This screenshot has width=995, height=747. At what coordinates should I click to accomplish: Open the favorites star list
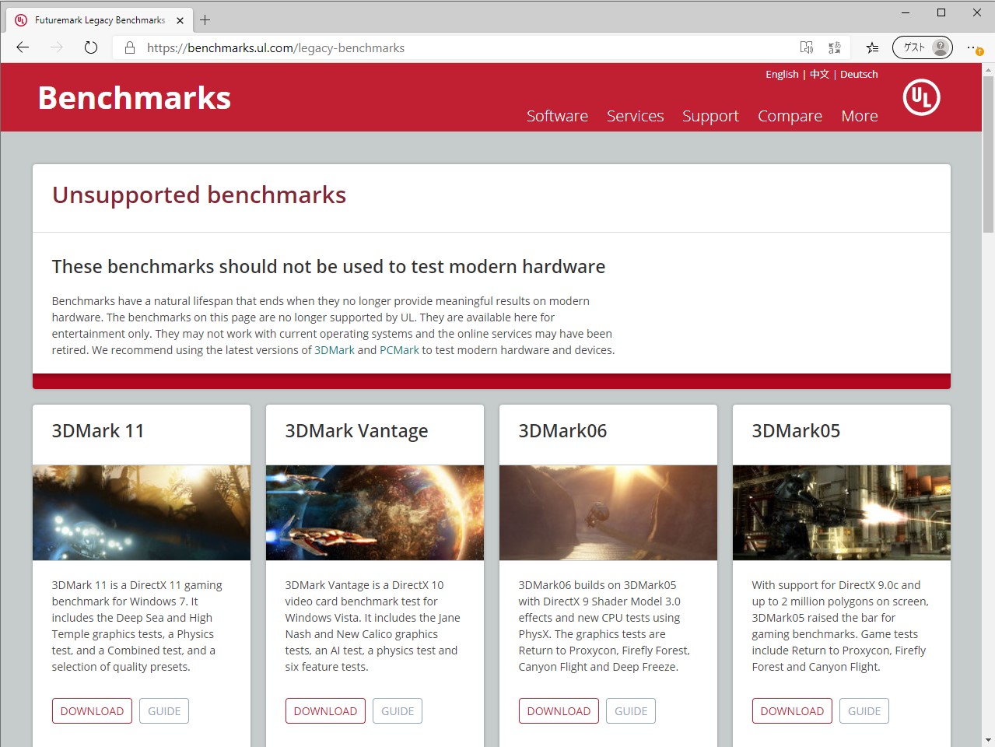[x=873, y=47]
